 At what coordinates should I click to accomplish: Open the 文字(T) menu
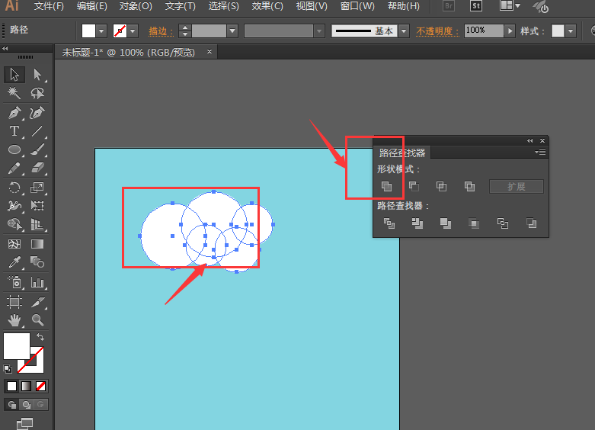click(181, 6)
